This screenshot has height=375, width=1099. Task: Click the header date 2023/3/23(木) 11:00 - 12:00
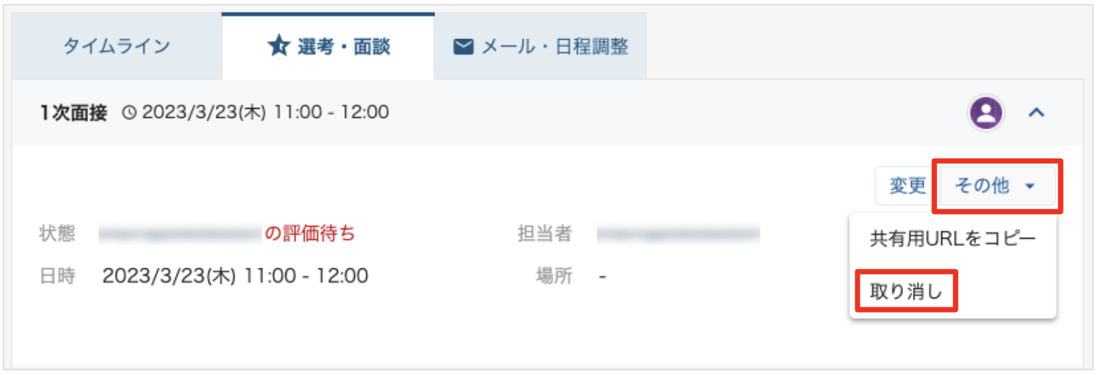pos(265,112)
